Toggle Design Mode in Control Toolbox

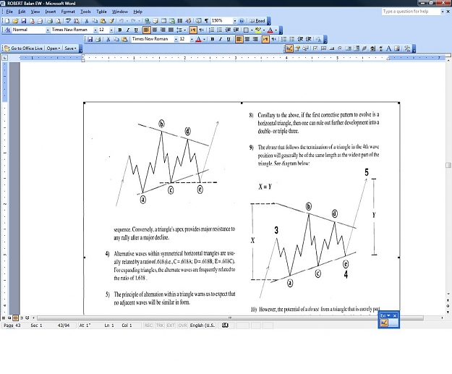pos(289,48)
